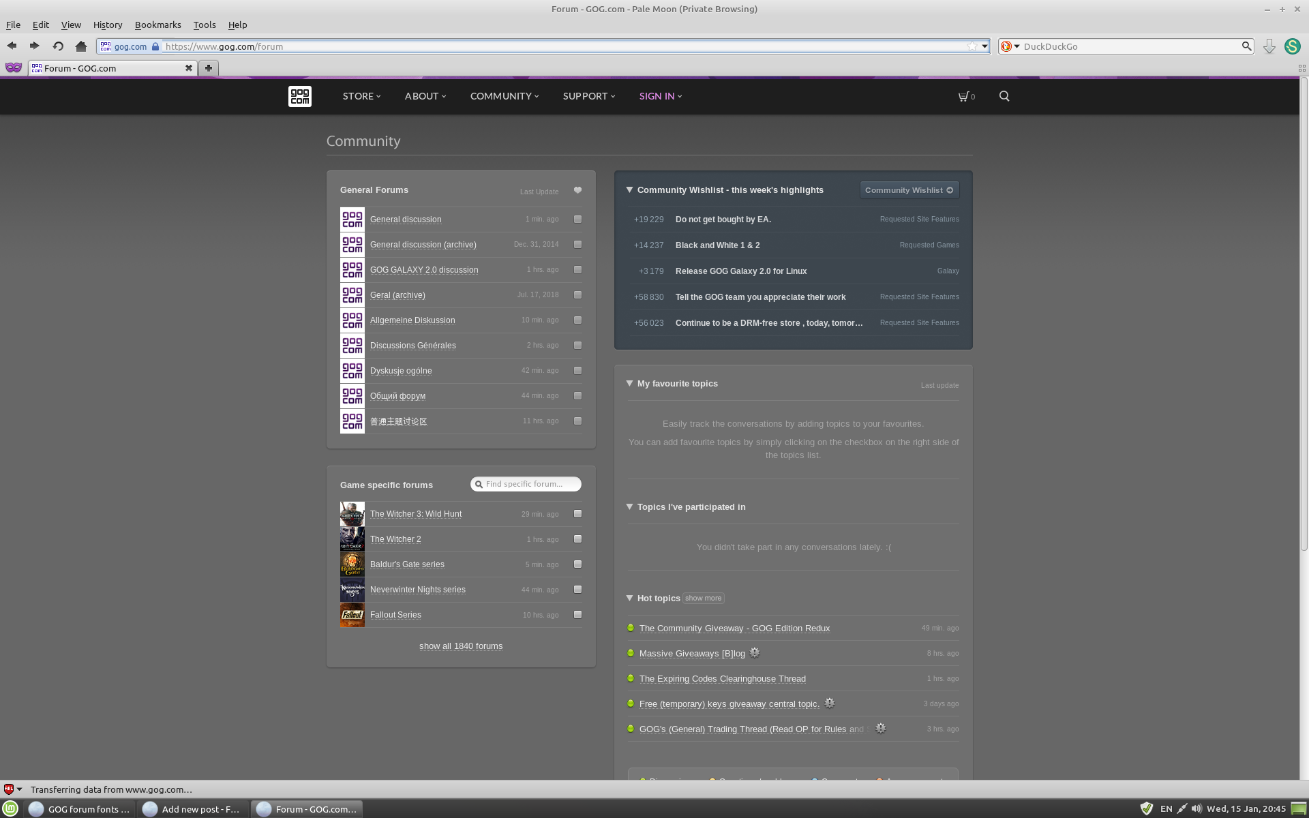Open the Bookmarks menu
Image resolution: width=1309 pixels, height=818 pixels.
pos(158,25)
